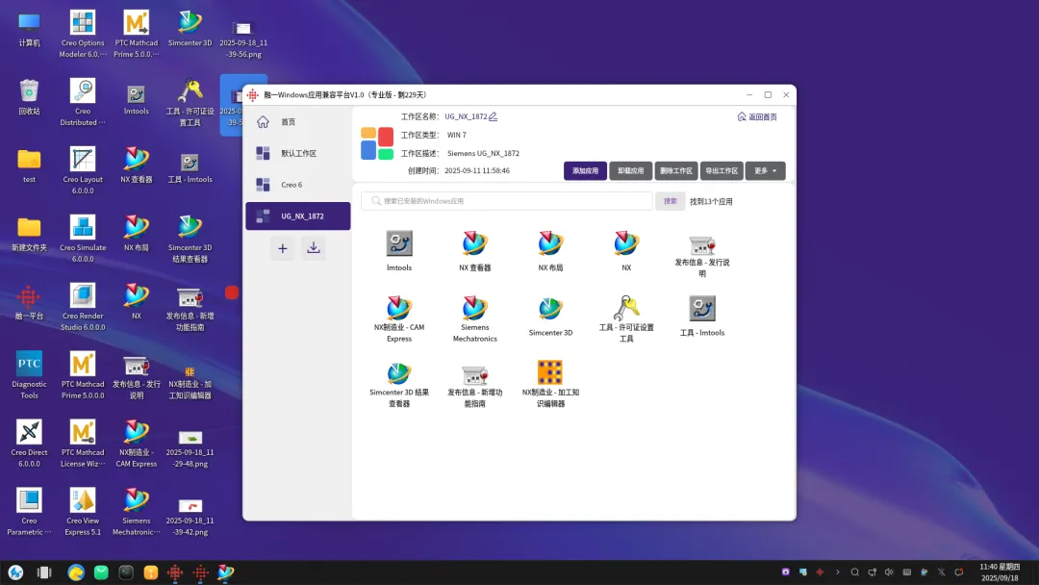Select the 融一平台 desktop shortcut
This screenshot has height=585, width=1039.
(29, 303)
